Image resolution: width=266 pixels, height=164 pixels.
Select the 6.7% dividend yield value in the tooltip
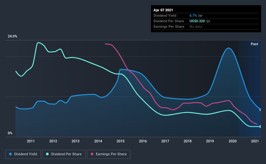[194, 16]
